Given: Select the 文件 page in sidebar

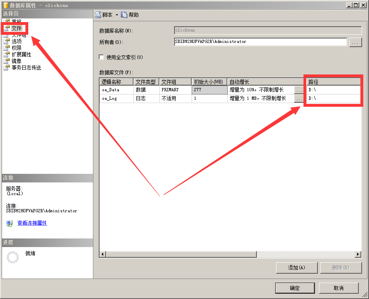Looking at the screenshot, I should point(16,29).
